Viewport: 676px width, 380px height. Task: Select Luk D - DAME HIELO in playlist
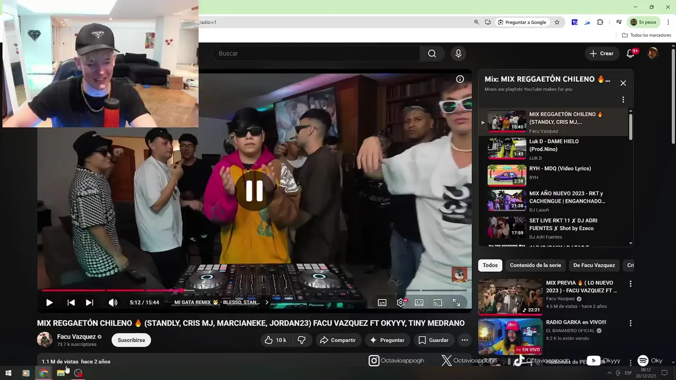555,149
